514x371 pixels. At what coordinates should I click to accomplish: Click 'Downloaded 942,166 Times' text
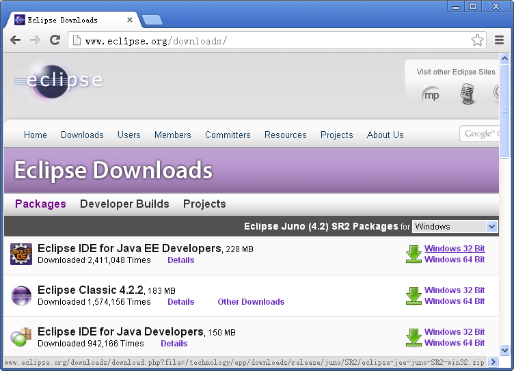[x=91, y=344]
